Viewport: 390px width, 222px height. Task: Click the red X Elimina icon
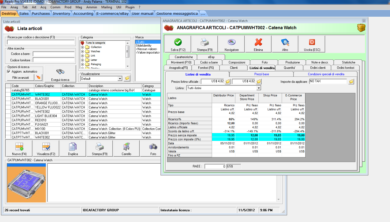point(258,42)
